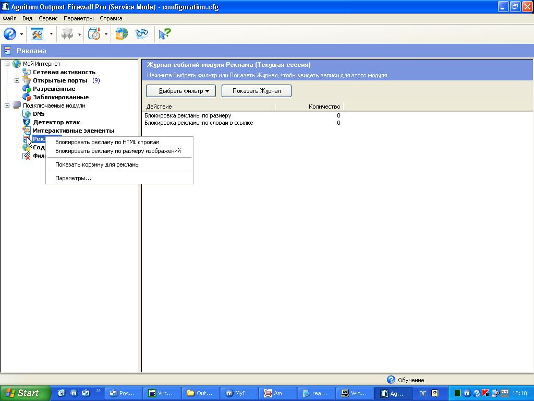Open dropdown arrow next to documents-clock icon
The width and height of the screenshot is (534, 401).
[106, 34]
